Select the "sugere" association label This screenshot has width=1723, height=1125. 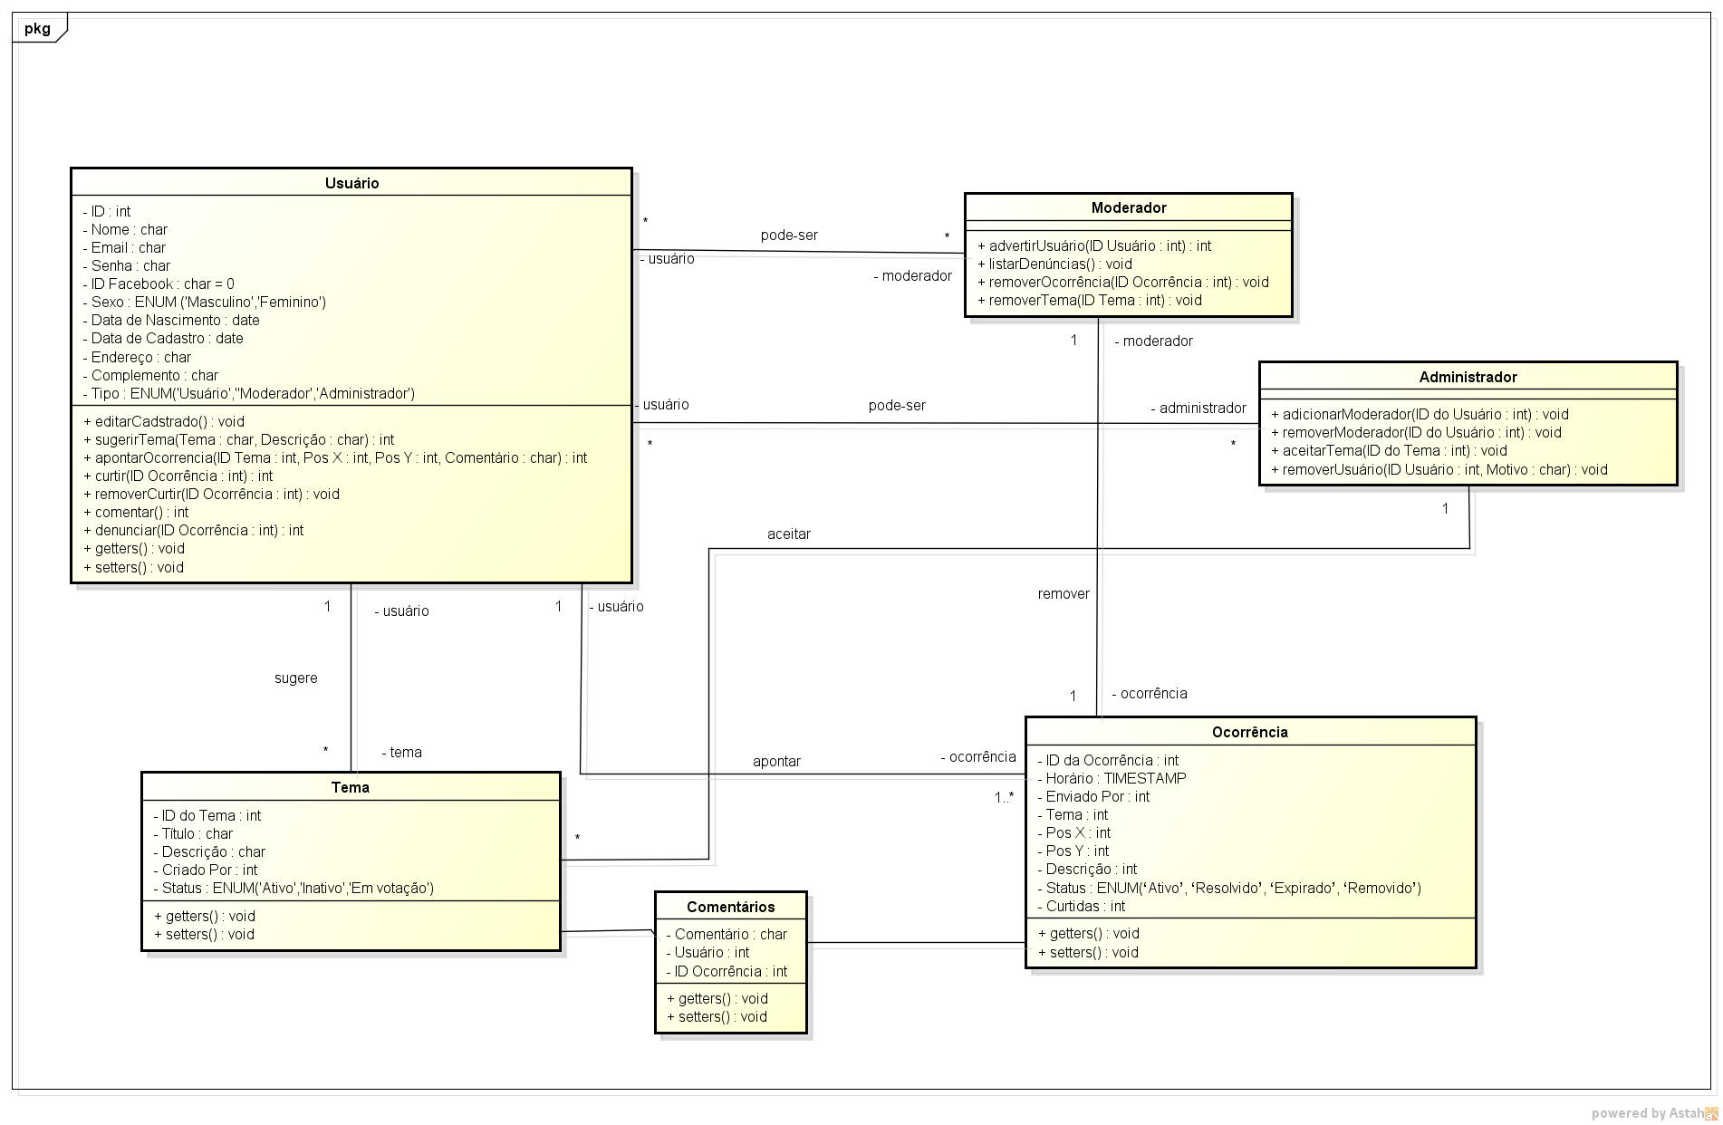[295, 678]
